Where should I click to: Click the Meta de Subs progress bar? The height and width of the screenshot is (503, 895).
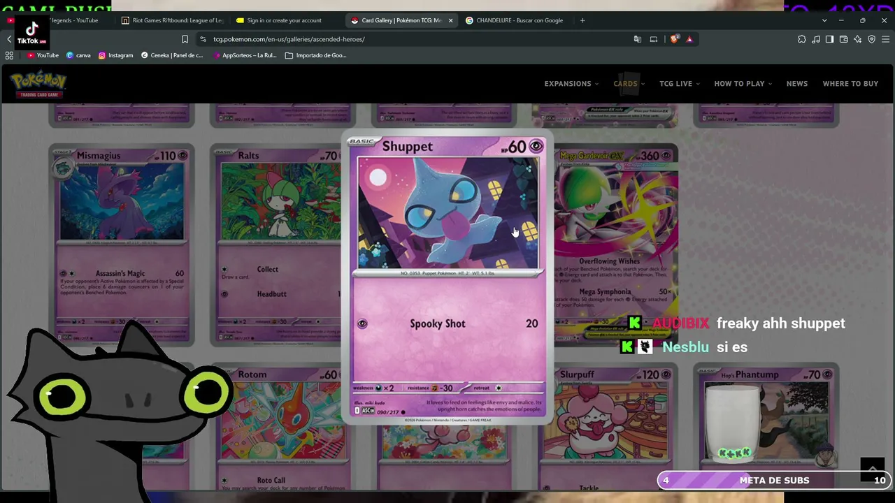coord(774,480)
